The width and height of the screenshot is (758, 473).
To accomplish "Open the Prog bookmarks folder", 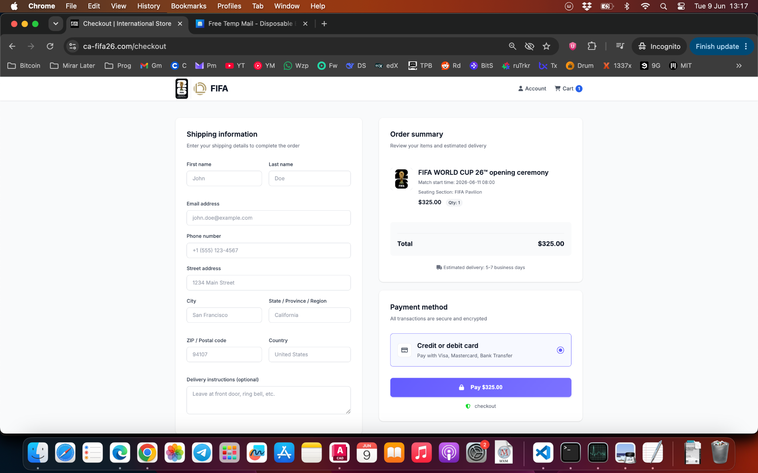I will pos(118,65).
